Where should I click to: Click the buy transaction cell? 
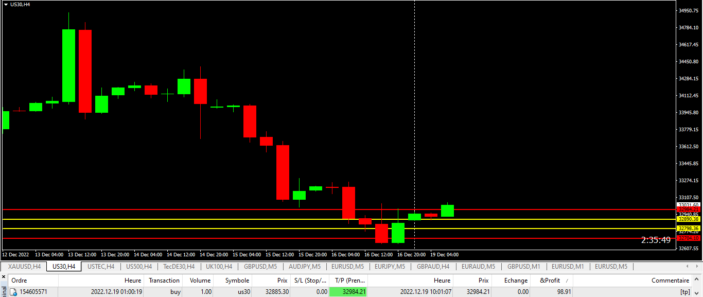(x=175, y=292)
